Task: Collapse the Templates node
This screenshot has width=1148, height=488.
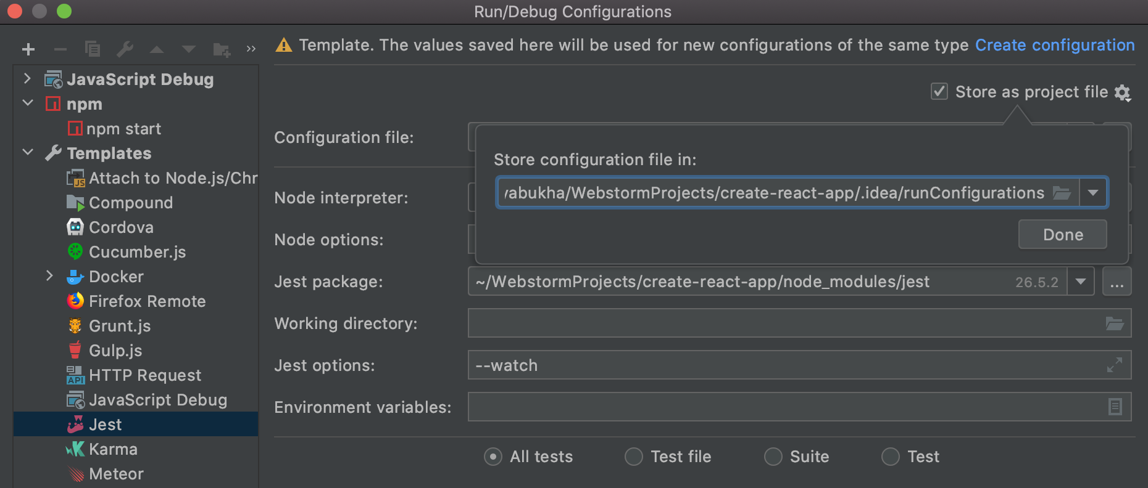Action: 28,152
